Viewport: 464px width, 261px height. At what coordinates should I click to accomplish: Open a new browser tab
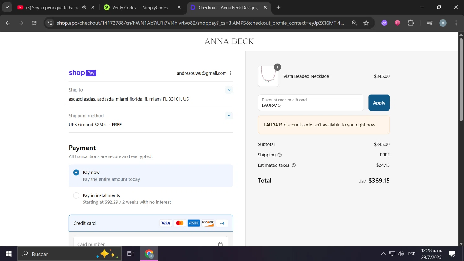coord(278,7)
